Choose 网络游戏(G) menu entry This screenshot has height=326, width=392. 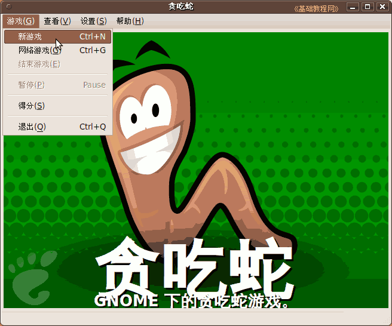point(57,51)
